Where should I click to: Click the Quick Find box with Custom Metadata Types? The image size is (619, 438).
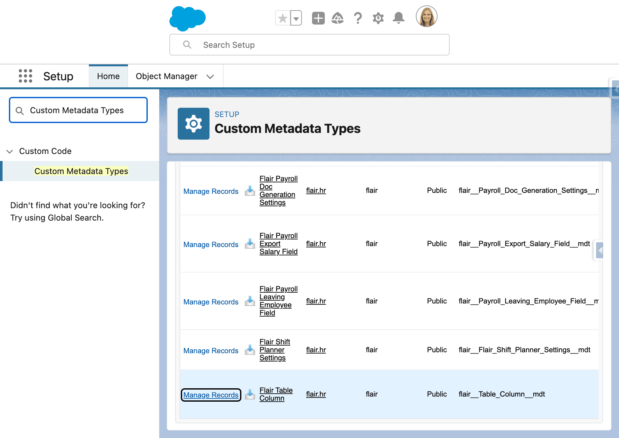tap(78, 110)
